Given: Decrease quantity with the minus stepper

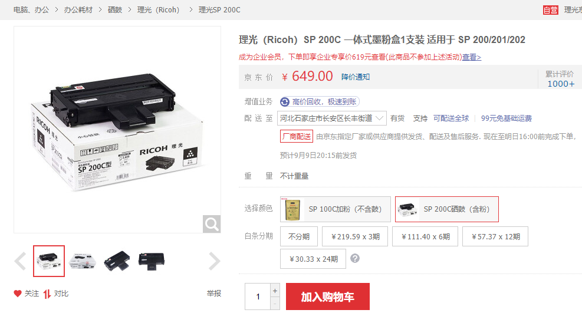Looking at the screenshot, I should pyautogui.click(x=275, y=304).
